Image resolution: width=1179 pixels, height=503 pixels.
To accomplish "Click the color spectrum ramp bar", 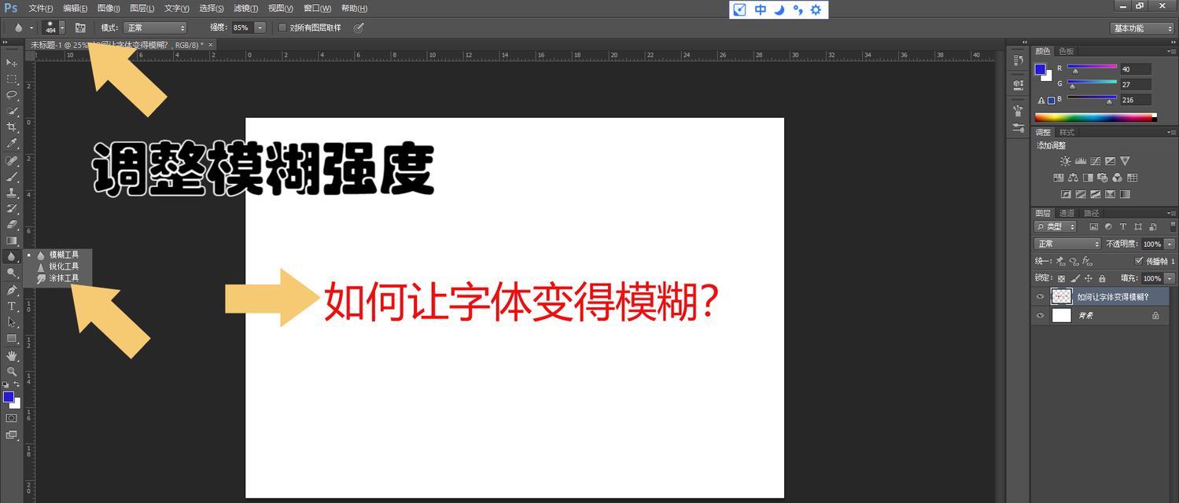I will coord(1095,118).
